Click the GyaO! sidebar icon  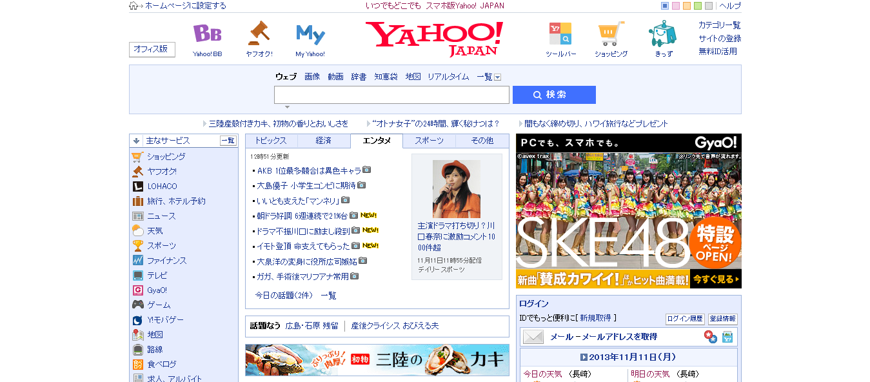(137, 290)
